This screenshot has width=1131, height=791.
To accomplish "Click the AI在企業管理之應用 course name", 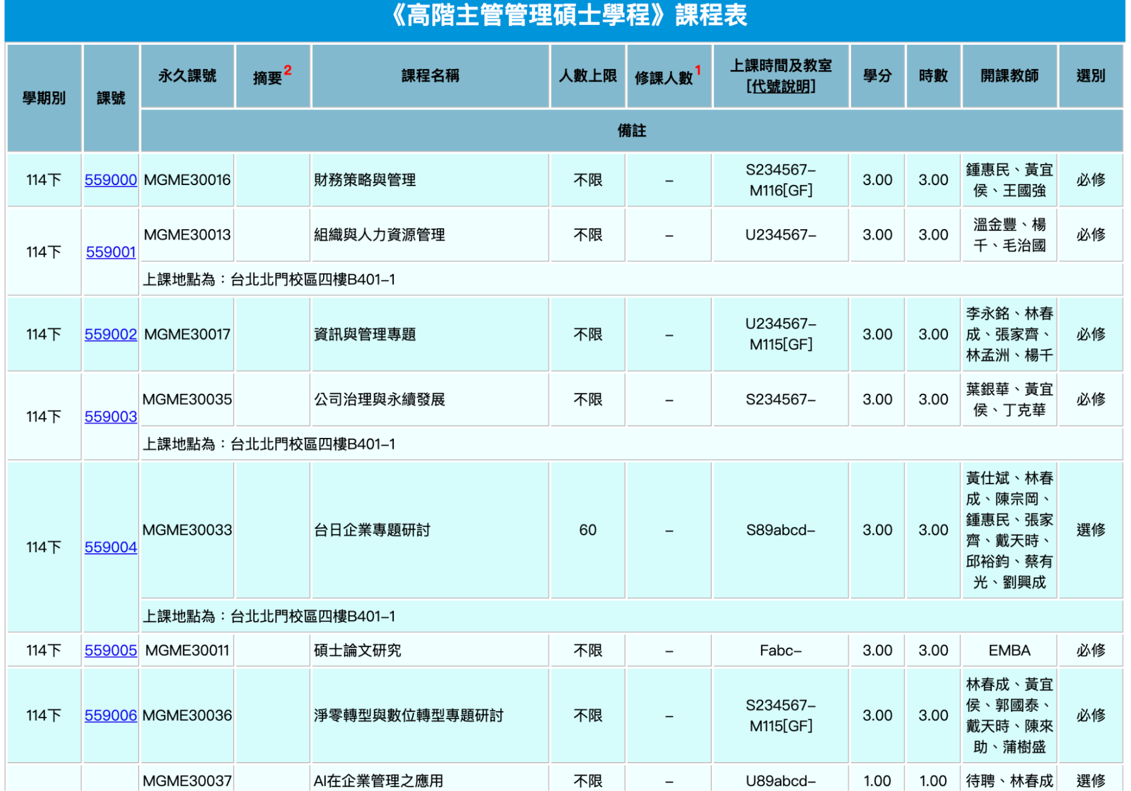I will click(378, 780).
